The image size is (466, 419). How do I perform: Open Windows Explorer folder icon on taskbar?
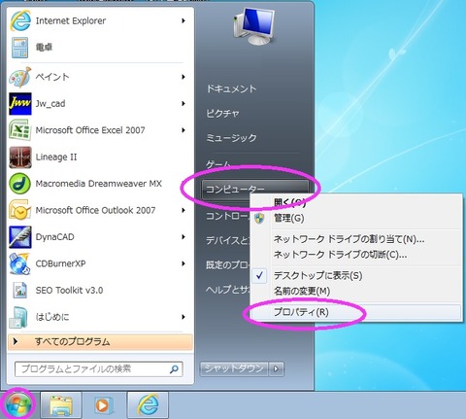pyautogui.click(x=61, y=405)
